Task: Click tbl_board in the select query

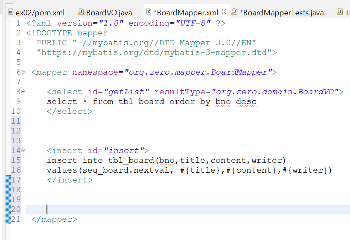Action: [141, 101]
